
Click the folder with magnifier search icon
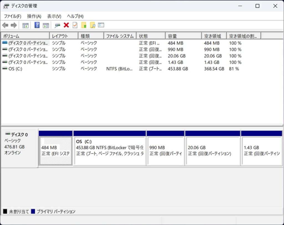point(93,25)
